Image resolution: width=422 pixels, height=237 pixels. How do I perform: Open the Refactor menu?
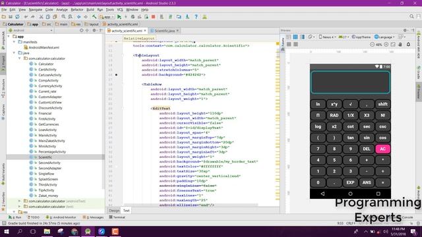pyautogui.click(x=77, y=10)
